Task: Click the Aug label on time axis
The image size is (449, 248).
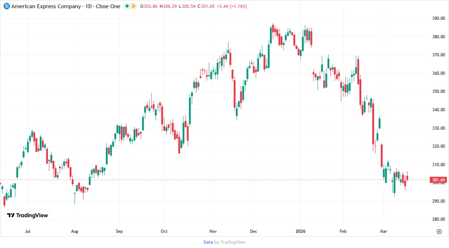Action: [x=74, y=232]
